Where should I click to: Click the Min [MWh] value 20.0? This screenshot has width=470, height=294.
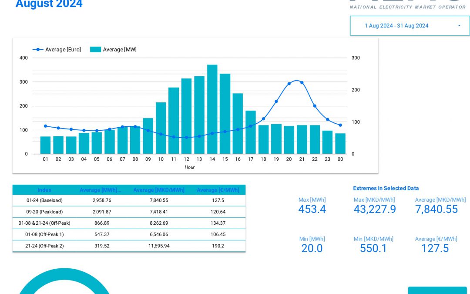[x=312, y=248]
